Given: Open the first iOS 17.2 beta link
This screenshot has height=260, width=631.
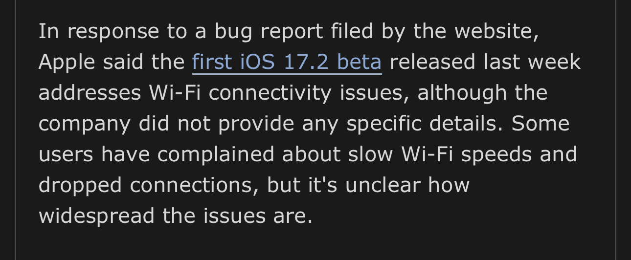Looking at the screenshot, I should [x=287, y=62].
